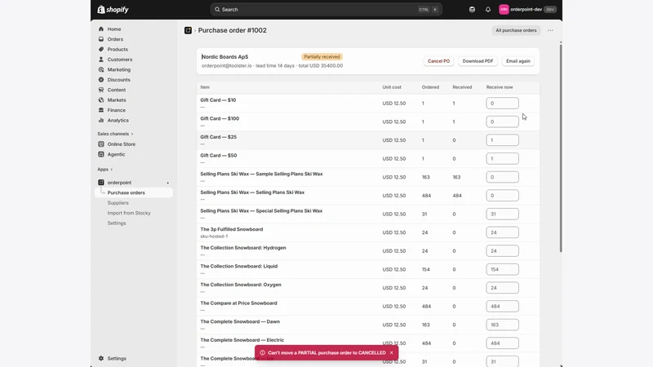This screenshot has height=367, width=653.
Task: Go to the Orders page
Action: coord(115,39)
